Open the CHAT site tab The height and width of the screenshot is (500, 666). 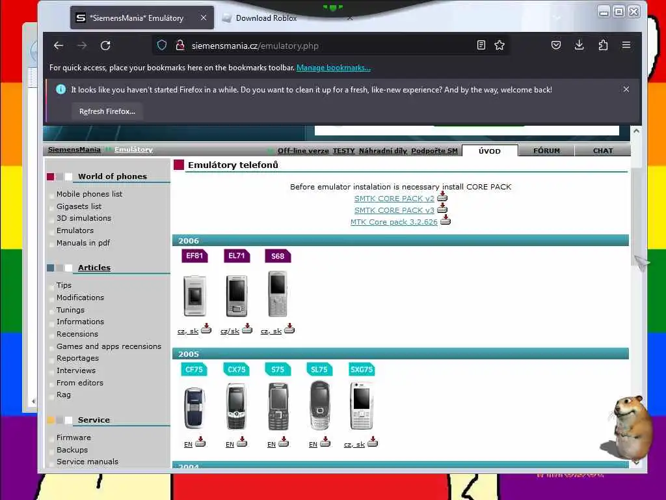coord(603,151)
